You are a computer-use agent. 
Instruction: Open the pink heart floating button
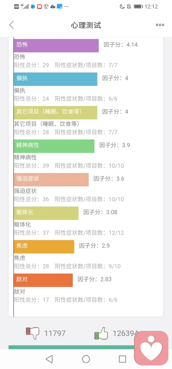(151, 348)
